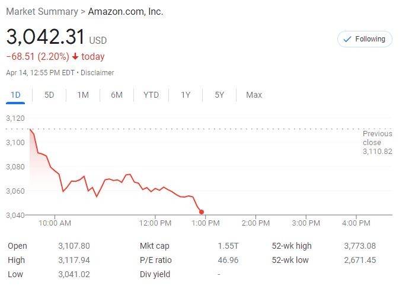This screenshot has height=289, width=412.
Task: Click the P/E ratio value 46.96
Action: pyautogui.click(x=228, y=261)
